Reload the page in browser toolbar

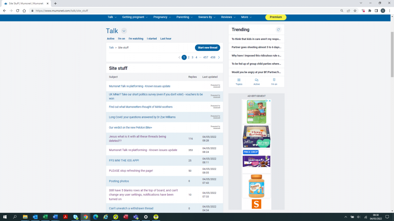coord(17,11)
